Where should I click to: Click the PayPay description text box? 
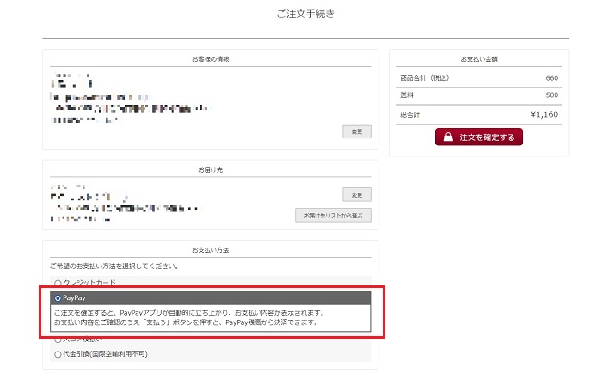[210, 317]
